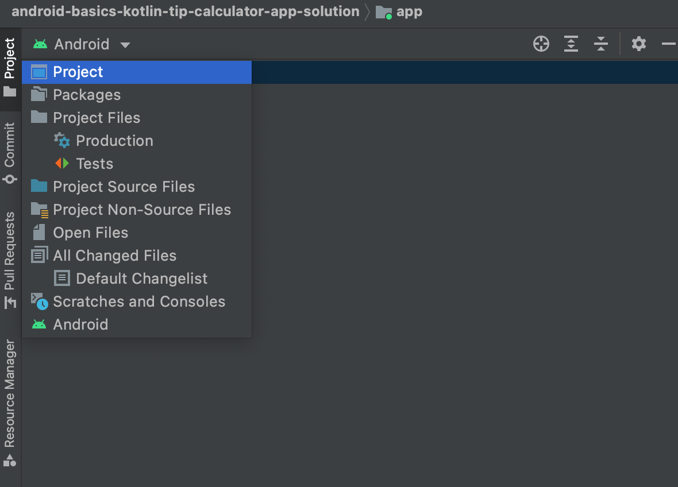Click the breadcrumb project name
The width and height of the screenshot is (678, 487).
186,11
